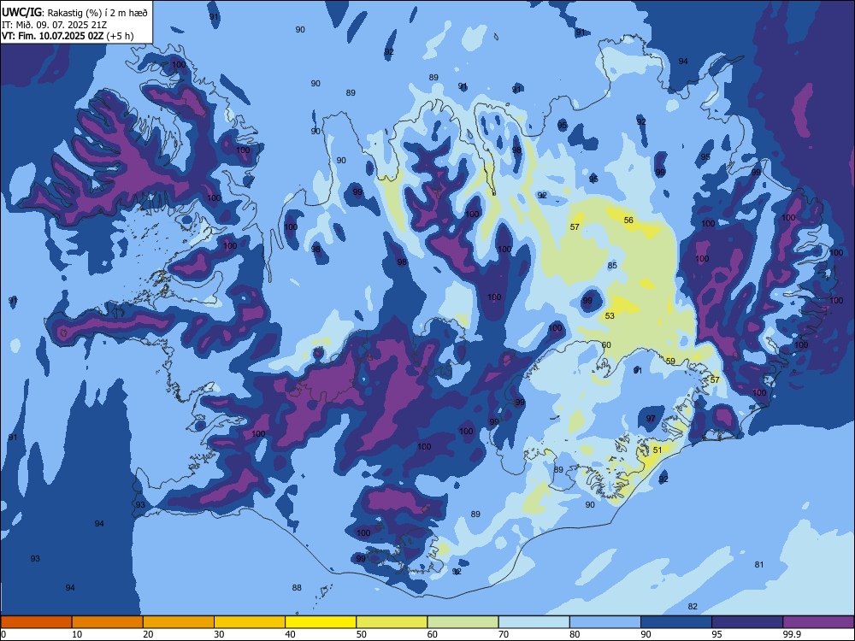
Task: Click the '82' value over the southeast sea
Action: (x=693, y=606)
